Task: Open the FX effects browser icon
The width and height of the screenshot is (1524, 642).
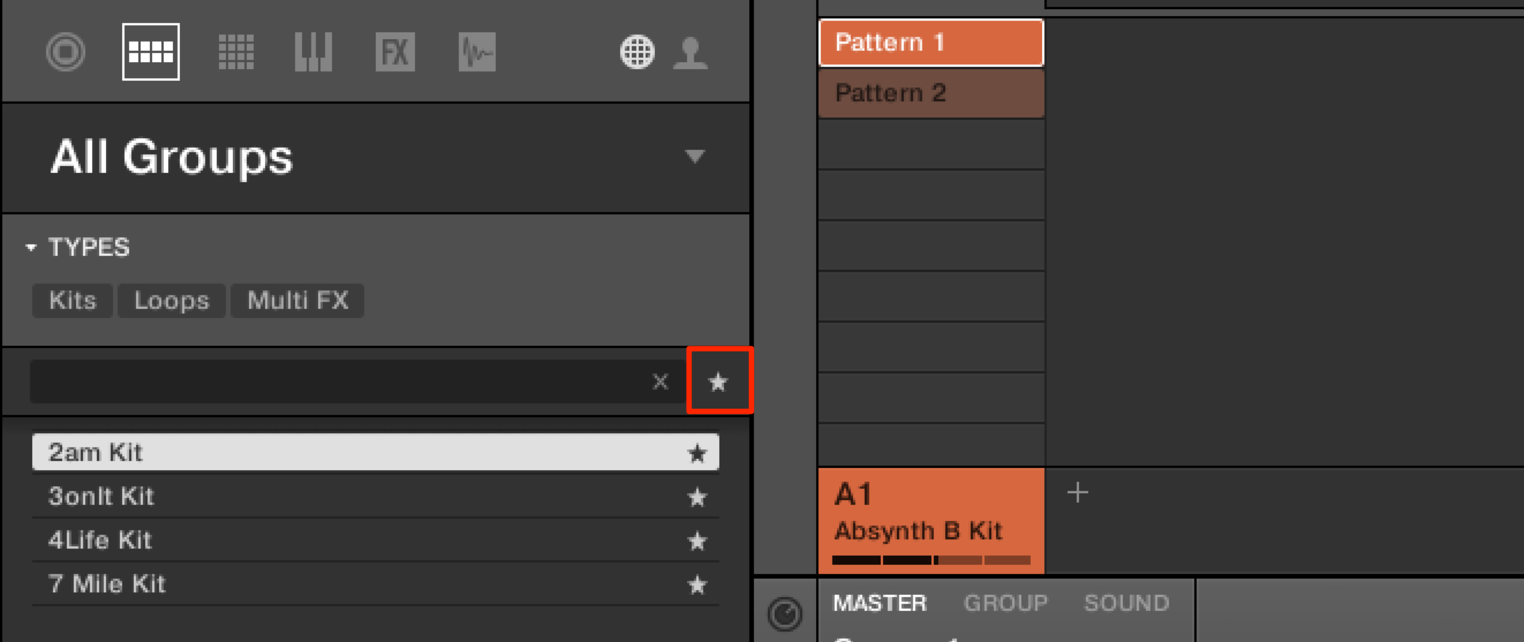Action: tap(395, 52)
